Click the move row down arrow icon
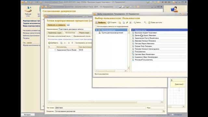The width and height of the screenshot is (208, 117). [x=72, y=43]
